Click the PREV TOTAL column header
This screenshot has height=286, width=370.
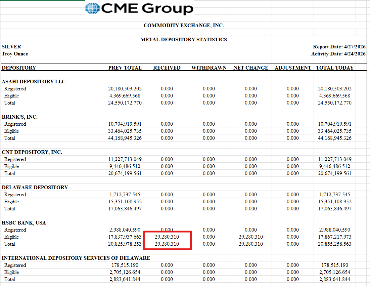point(125,68)
